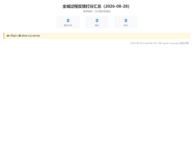This screenshot has width=194, height=141.
Task: Select the 满分 summary card showing 0
Action: [x=97, y=22]
